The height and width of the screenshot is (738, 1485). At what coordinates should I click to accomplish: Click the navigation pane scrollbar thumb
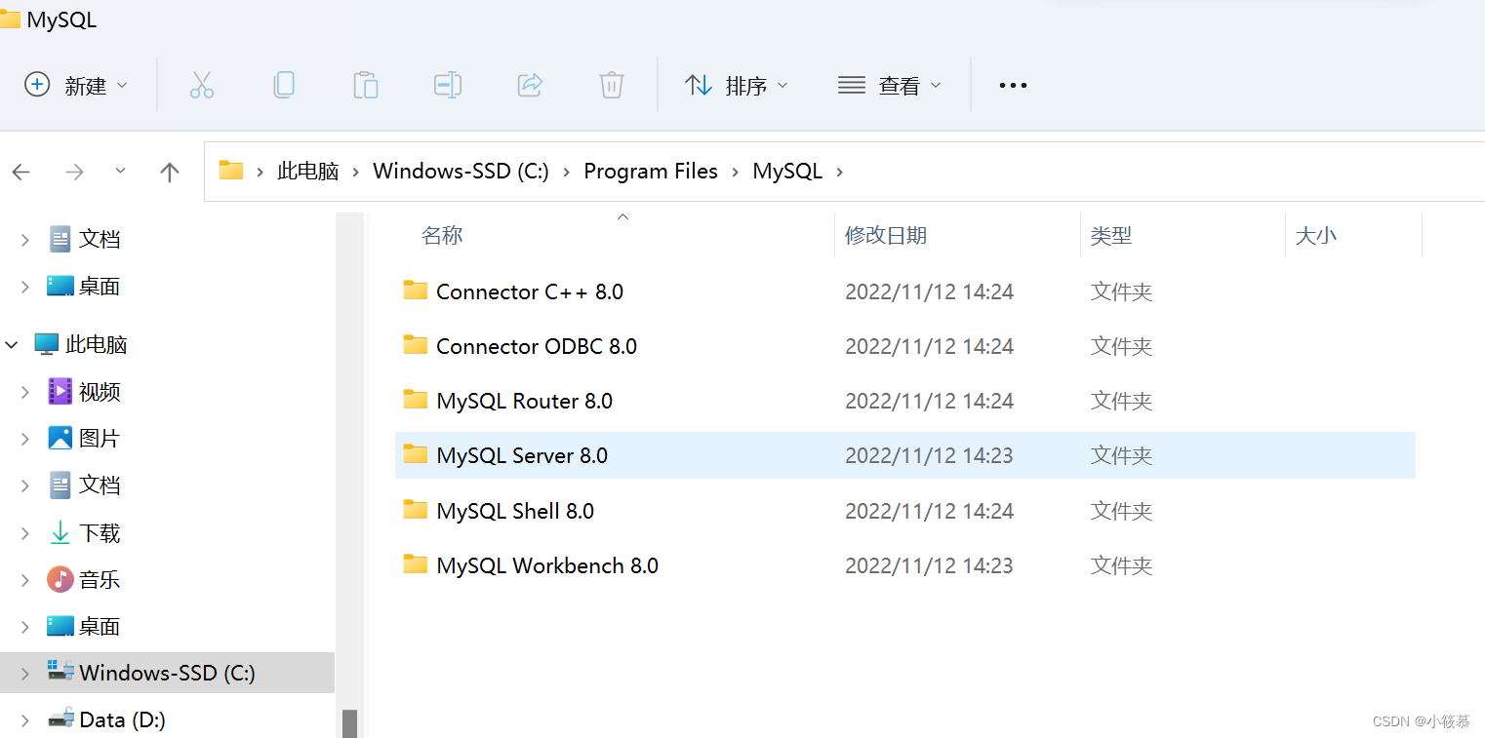pyautogui.click(x=349, y=722)
